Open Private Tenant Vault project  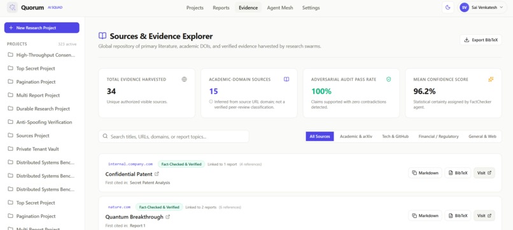(41, 149)
